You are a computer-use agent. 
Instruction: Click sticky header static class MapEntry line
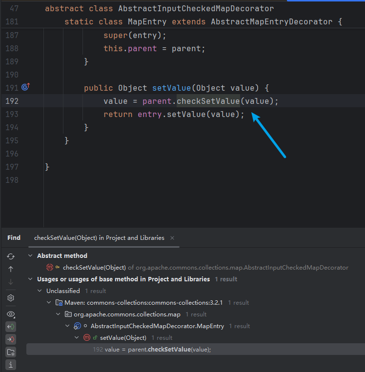coord(203,22)
